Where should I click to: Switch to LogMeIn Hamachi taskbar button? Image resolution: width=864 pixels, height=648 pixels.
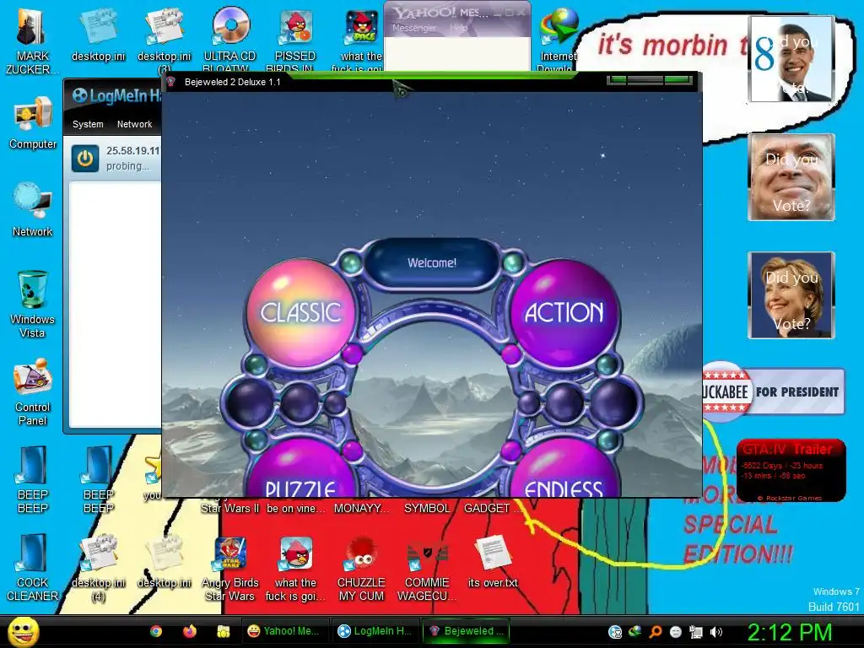pyautogui.click(x=375, y=631)
